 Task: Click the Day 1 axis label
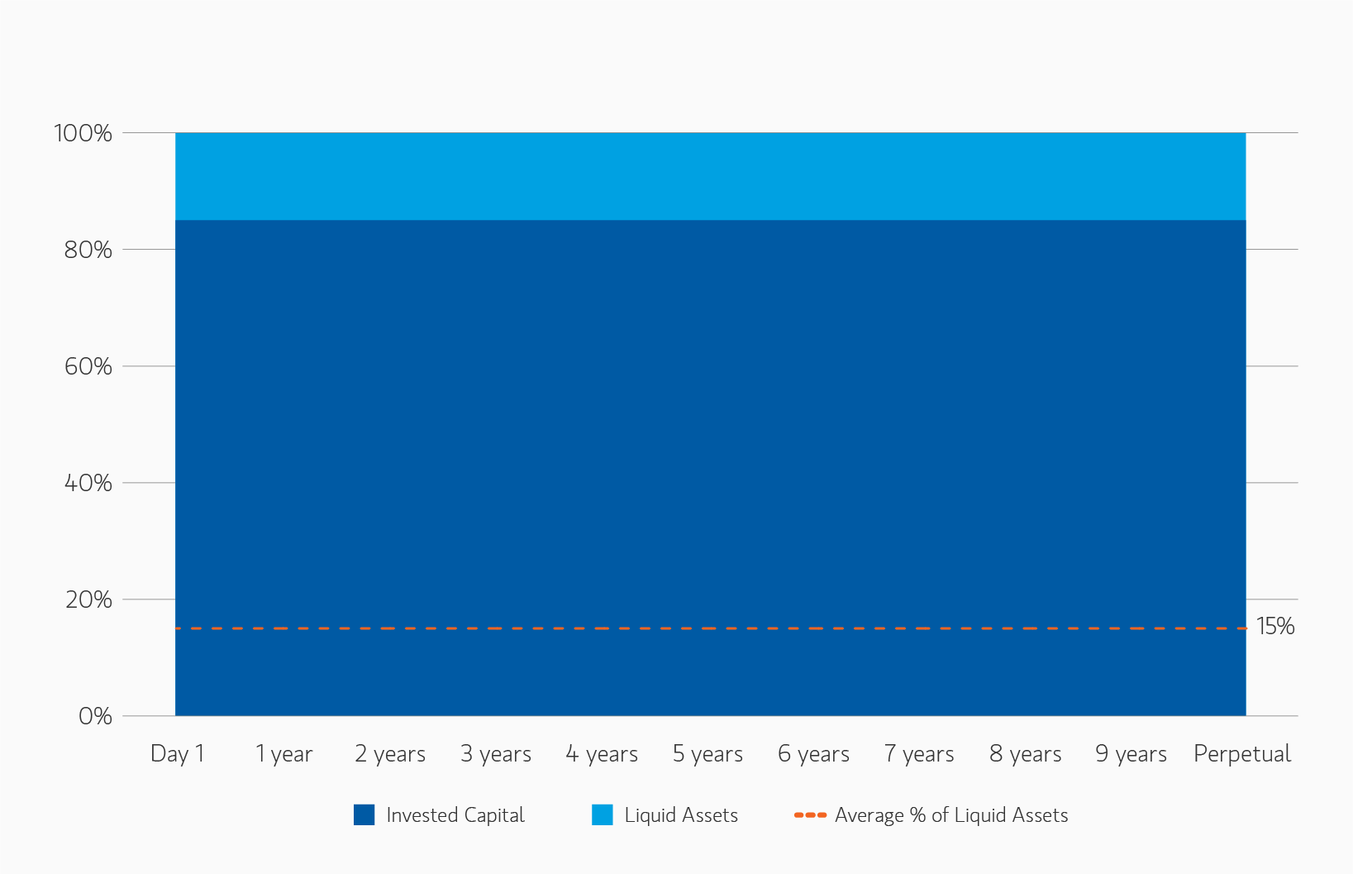178,754
